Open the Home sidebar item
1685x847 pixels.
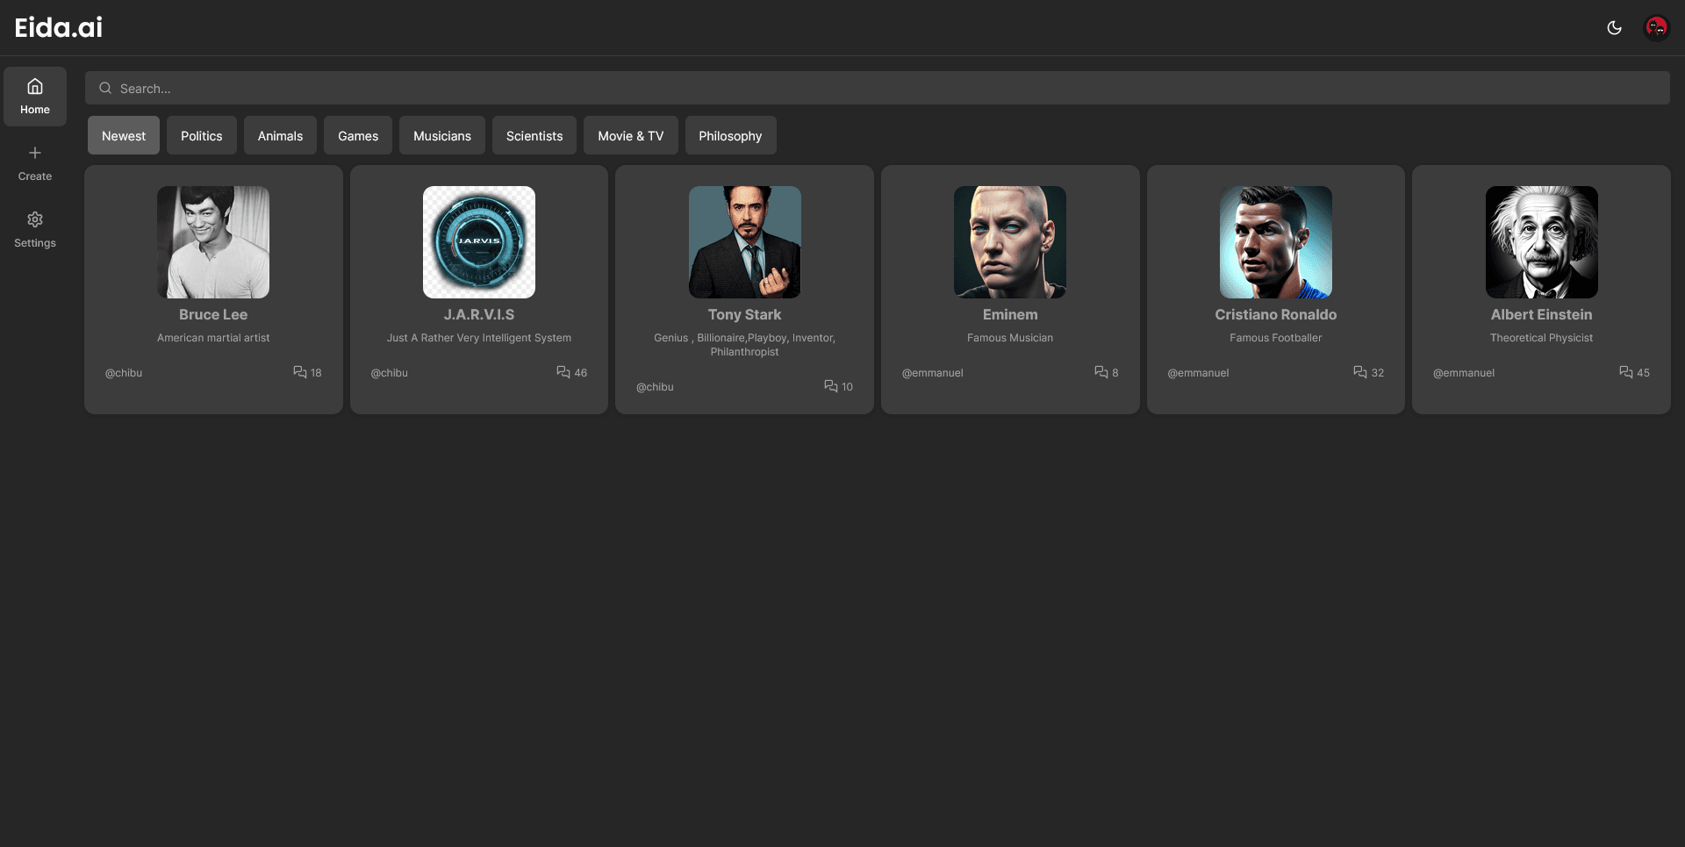(x=35, y=97)
